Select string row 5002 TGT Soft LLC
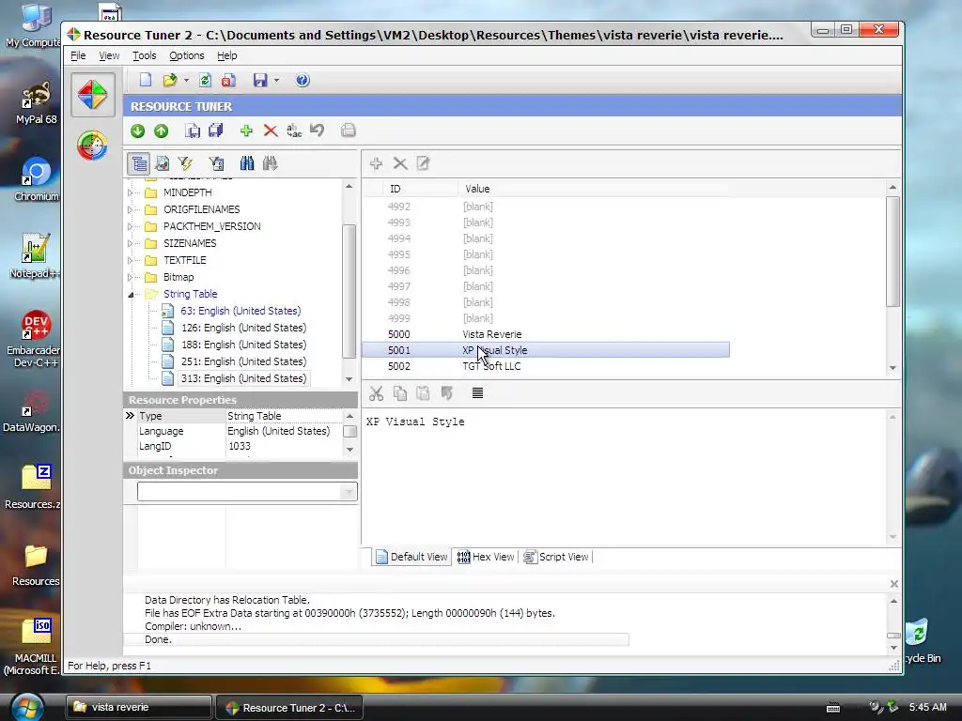This screenshot has width=962, height=721. pyautogui.click(x=546, y=366)
